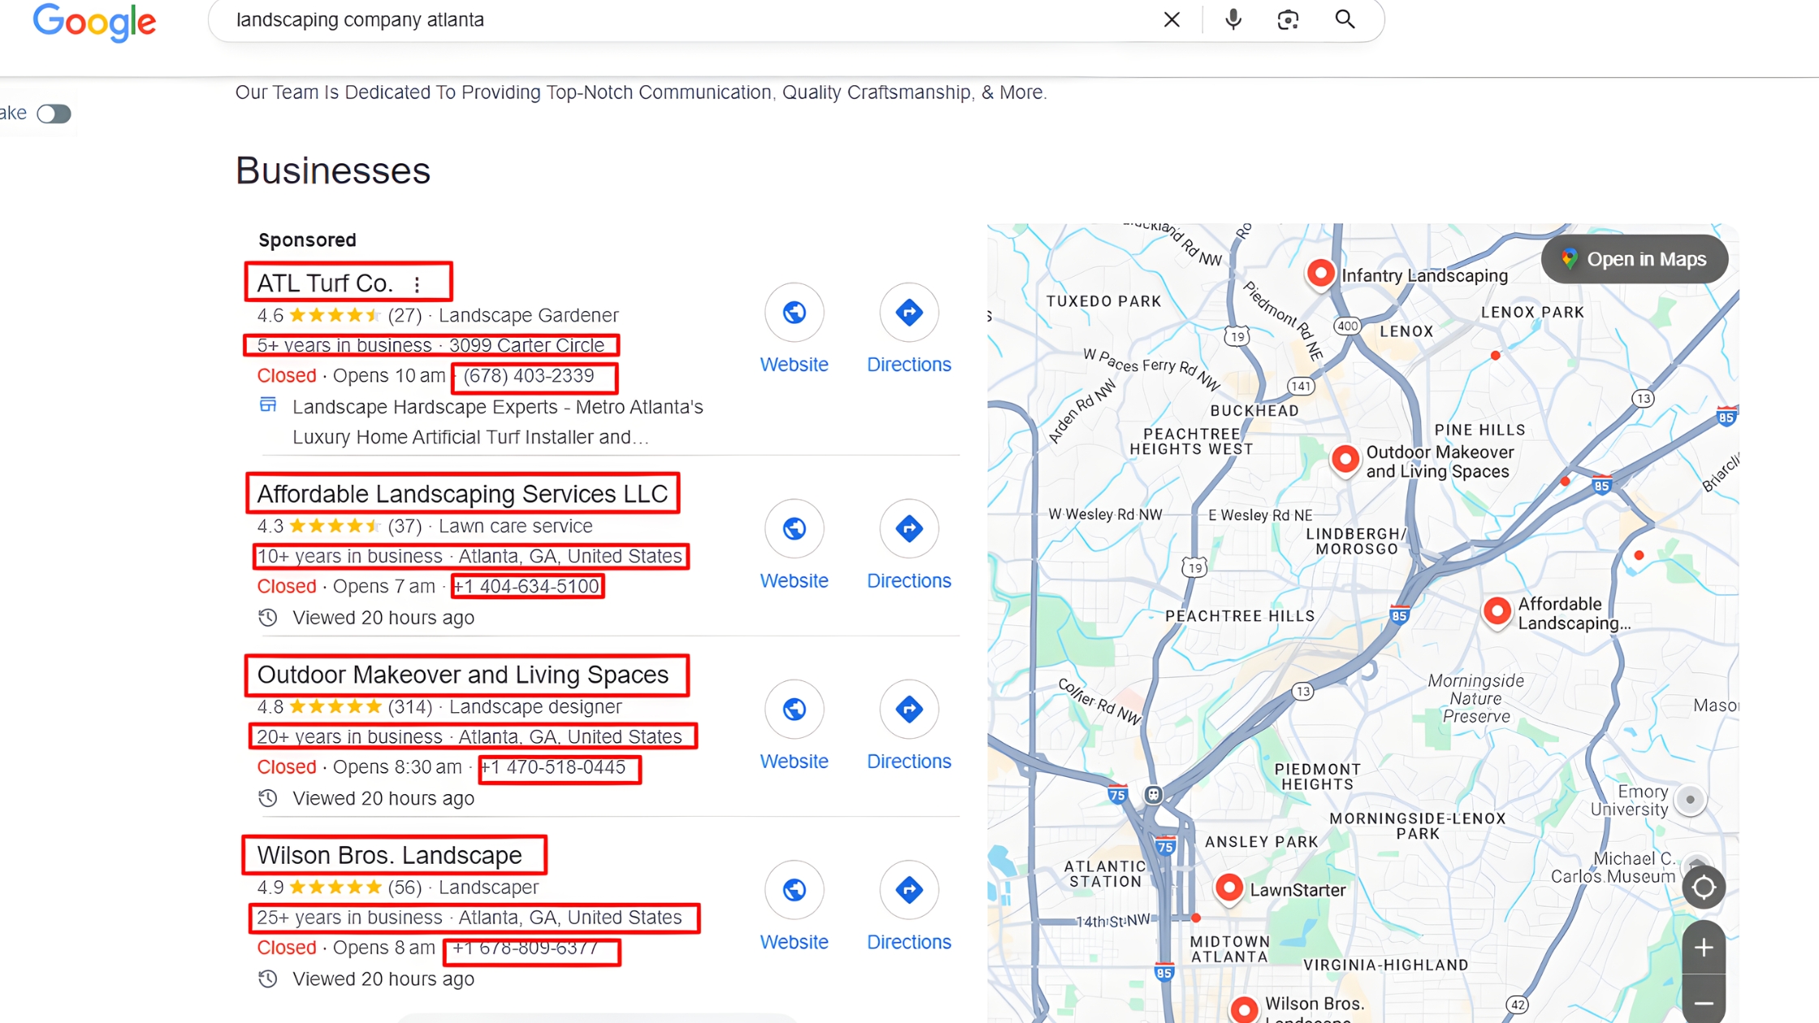Viewport: 1819px width, 1023px height.
Task: Zoom out on the map
Action: click(1704, 1004)
